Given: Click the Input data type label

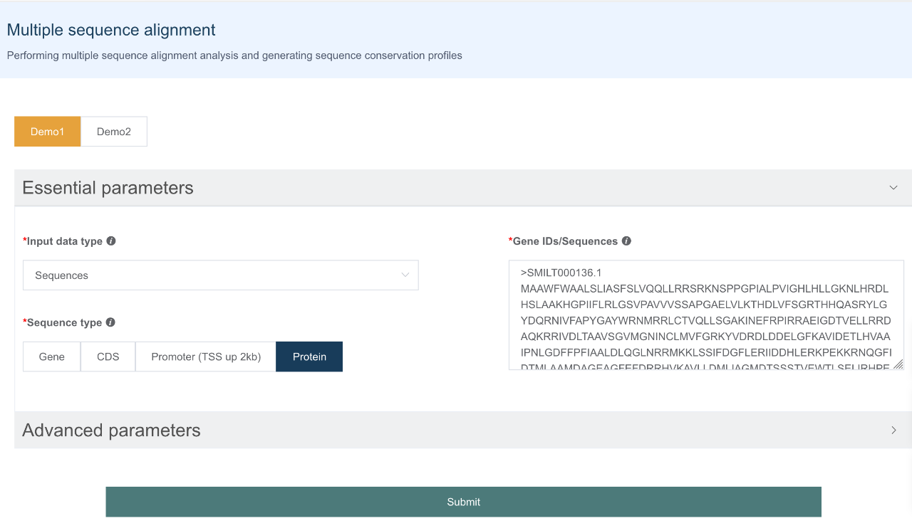Looking at the screenshot, I should pos(63,241).
